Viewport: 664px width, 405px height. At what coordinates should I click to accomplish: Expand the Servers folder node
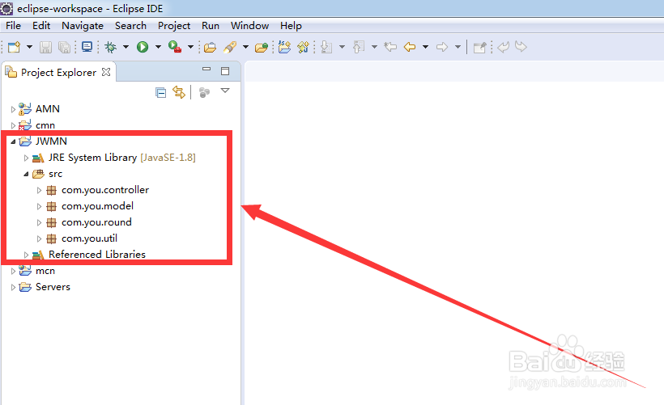[x=13, y=287]
